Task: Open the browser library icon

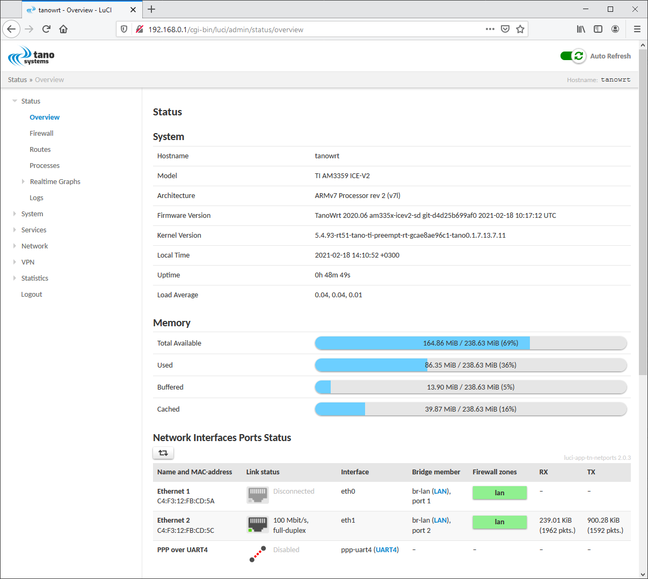Action: [x=581, y=29]
